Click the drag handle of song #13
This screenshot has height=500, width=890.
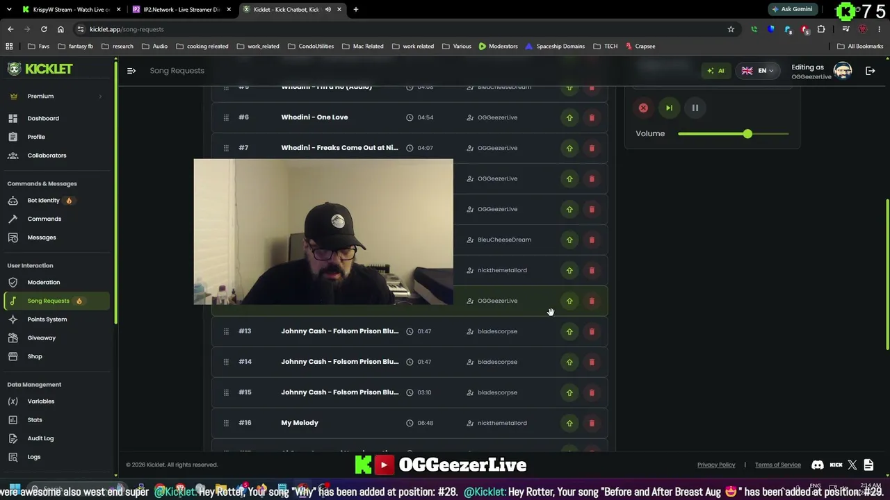point(226,331)
